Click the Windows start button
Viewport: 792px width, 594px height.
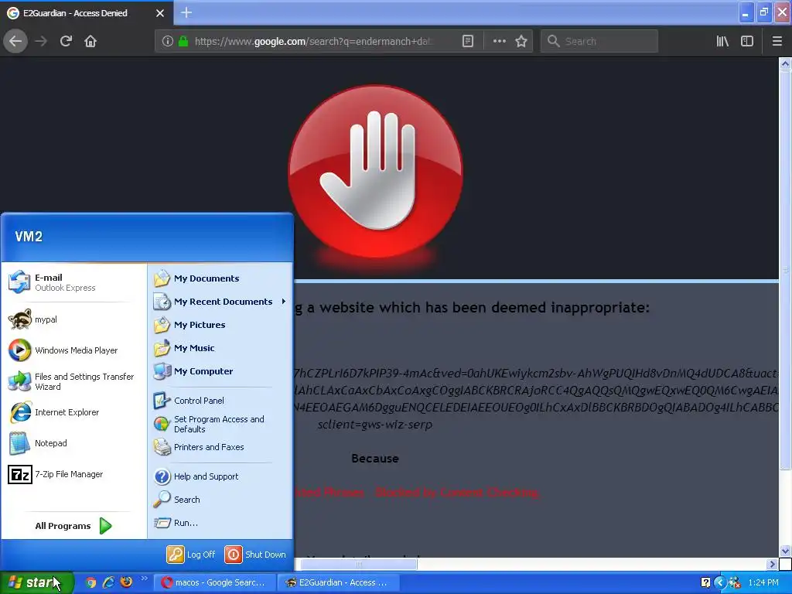tap(36, 582)
